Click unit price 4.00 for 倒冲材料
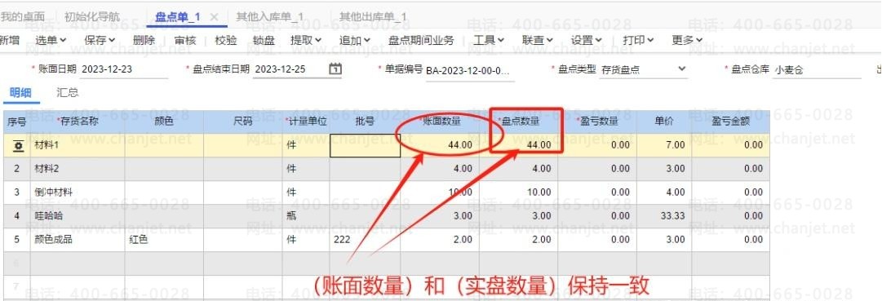 [664, 193]
